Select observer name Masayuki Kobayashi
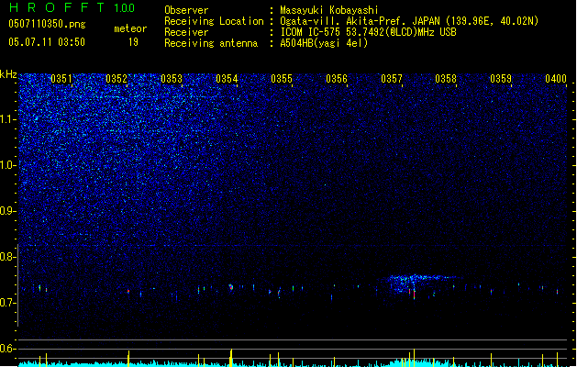Image resolution: width=577 pixels, height=367 pixels. [329, 10]
